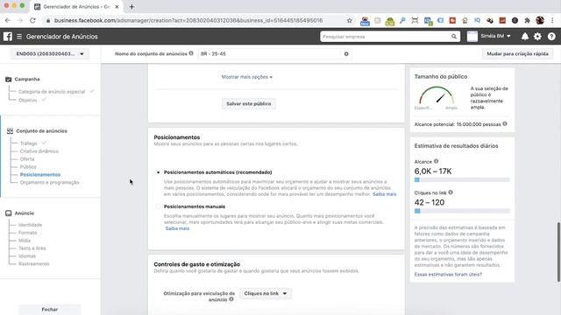The image size is (561, 315).
Task: Click the Conjunto de anúncios grid icon
Action: 10,131
